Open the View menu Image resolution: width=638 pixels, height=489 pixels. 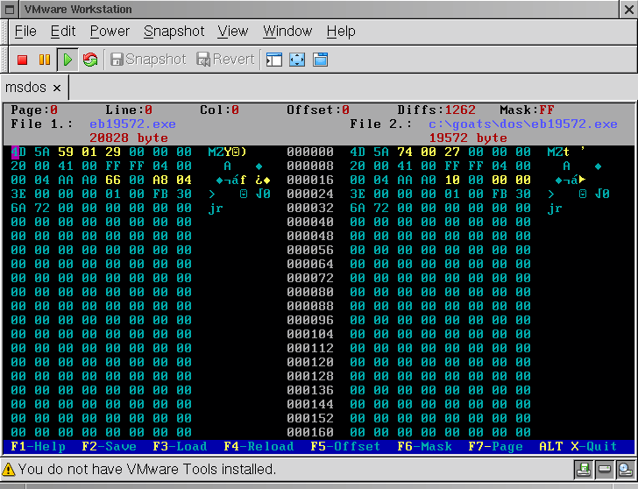233,32
